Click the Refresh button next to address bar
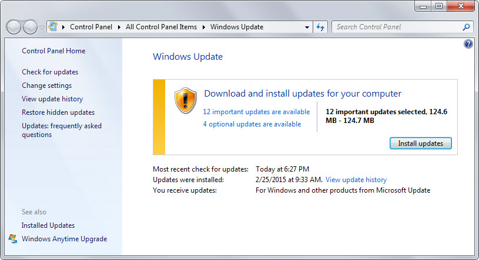Image resolution: width=479 pixels, height=260 pixels. point(320,27)
